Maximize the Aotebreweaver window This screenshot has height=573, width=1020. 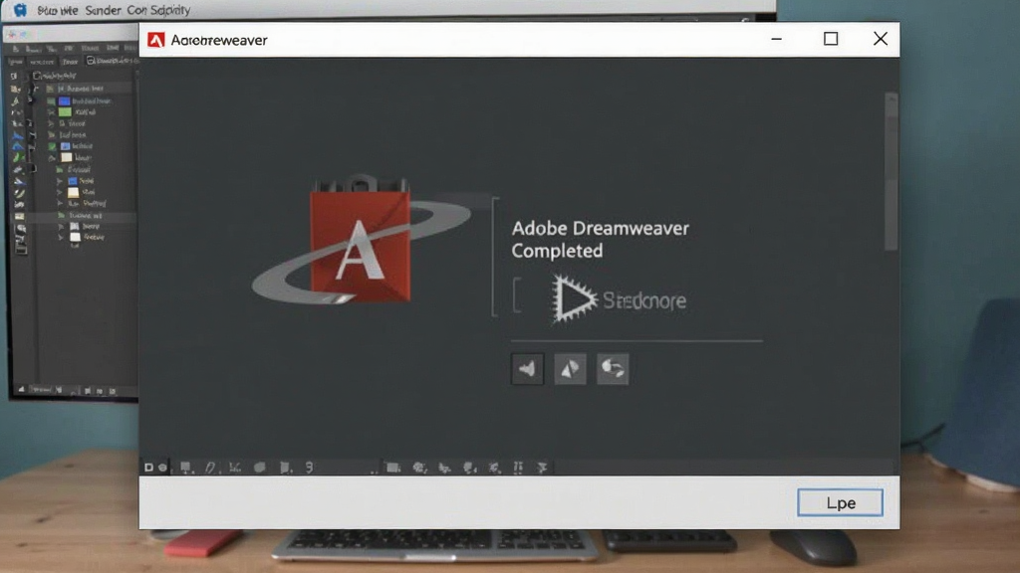tap(831, 39)
